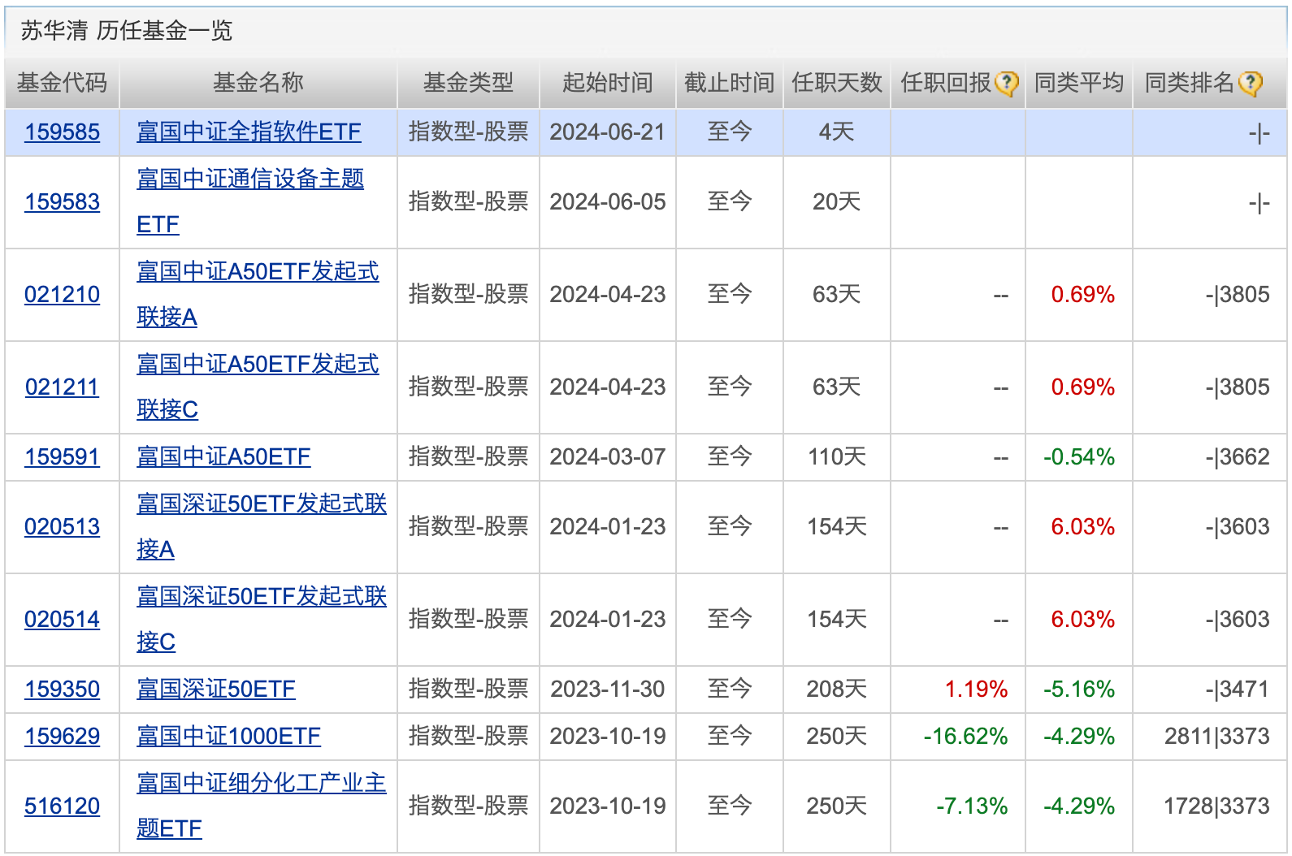Select start date 2024-03-07 cell

[x=608, y=456]
